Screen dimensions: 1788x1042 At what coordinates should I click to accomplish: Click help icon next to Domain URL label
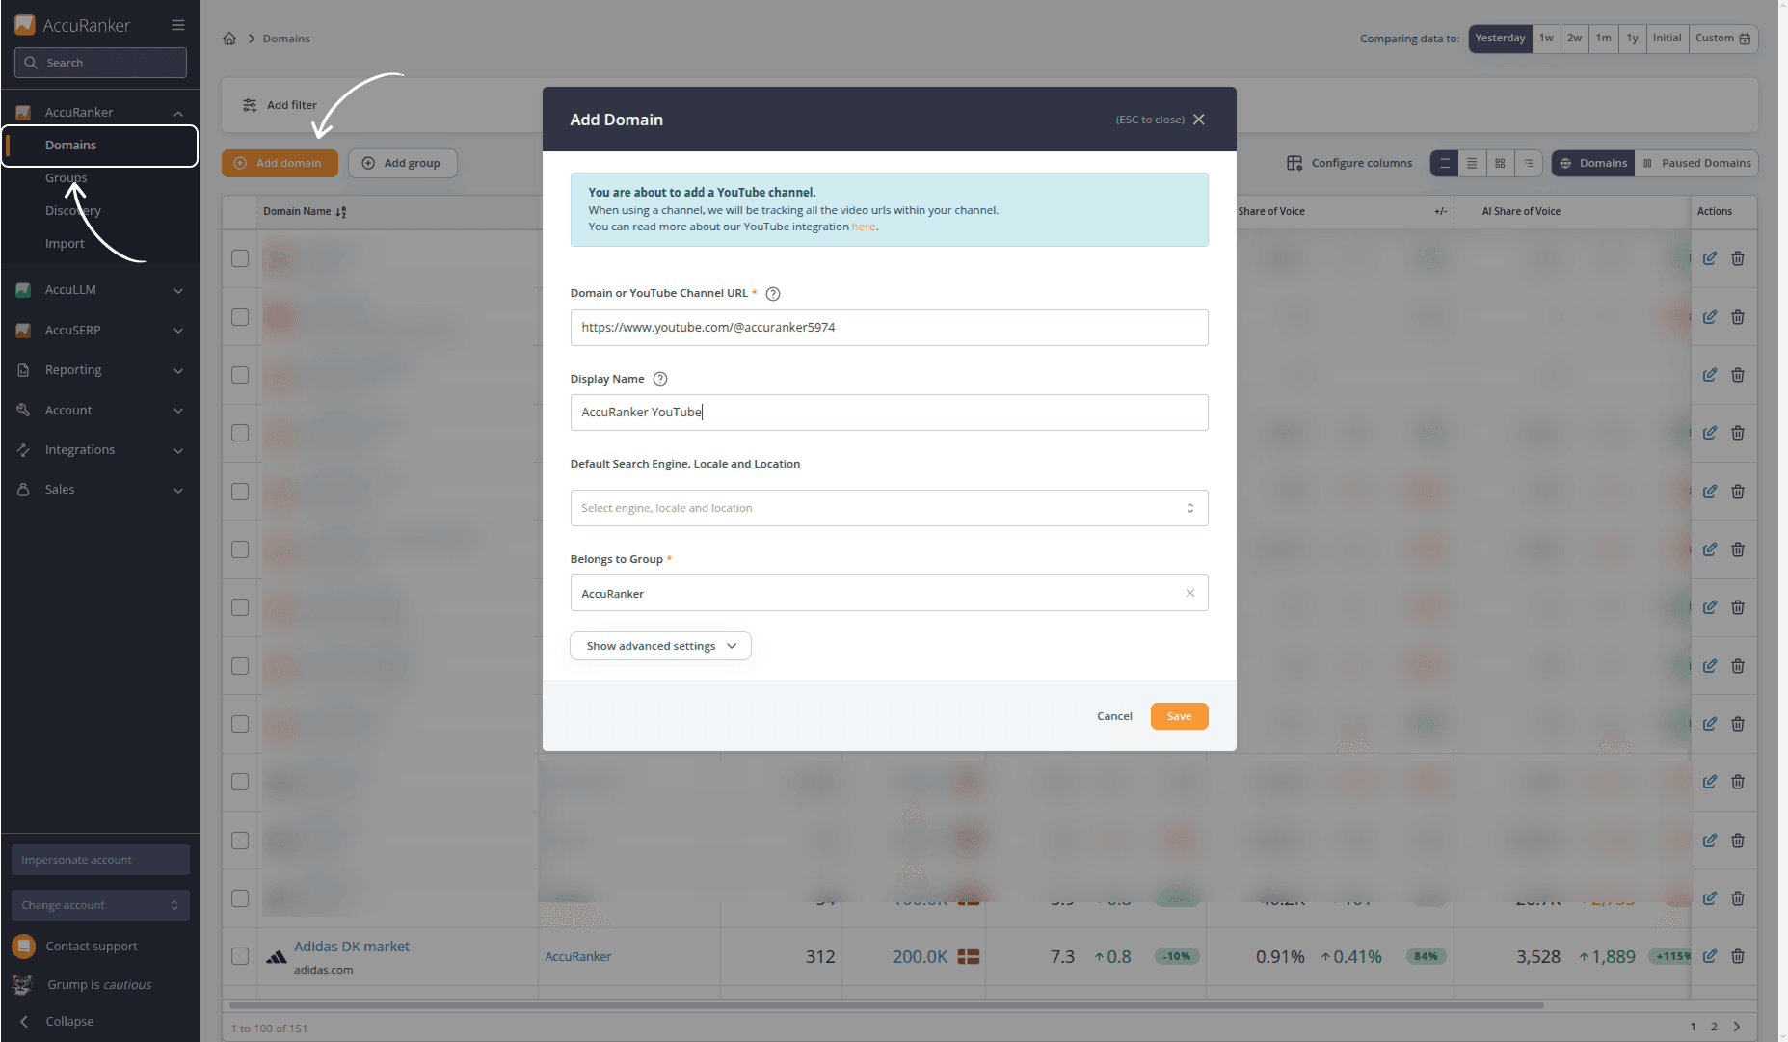773,294
